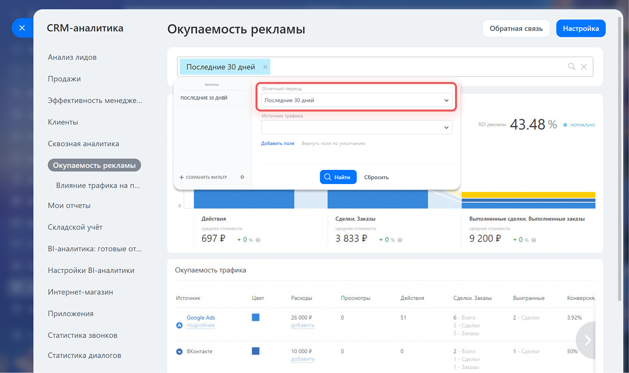The height and width of the screenshot is (373, 629).
Task: Click the ВКонтакте source icon
Action: [179, 351]
